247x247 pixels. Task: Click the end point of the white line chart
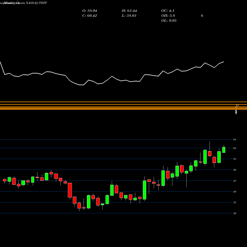coord(224,62)
